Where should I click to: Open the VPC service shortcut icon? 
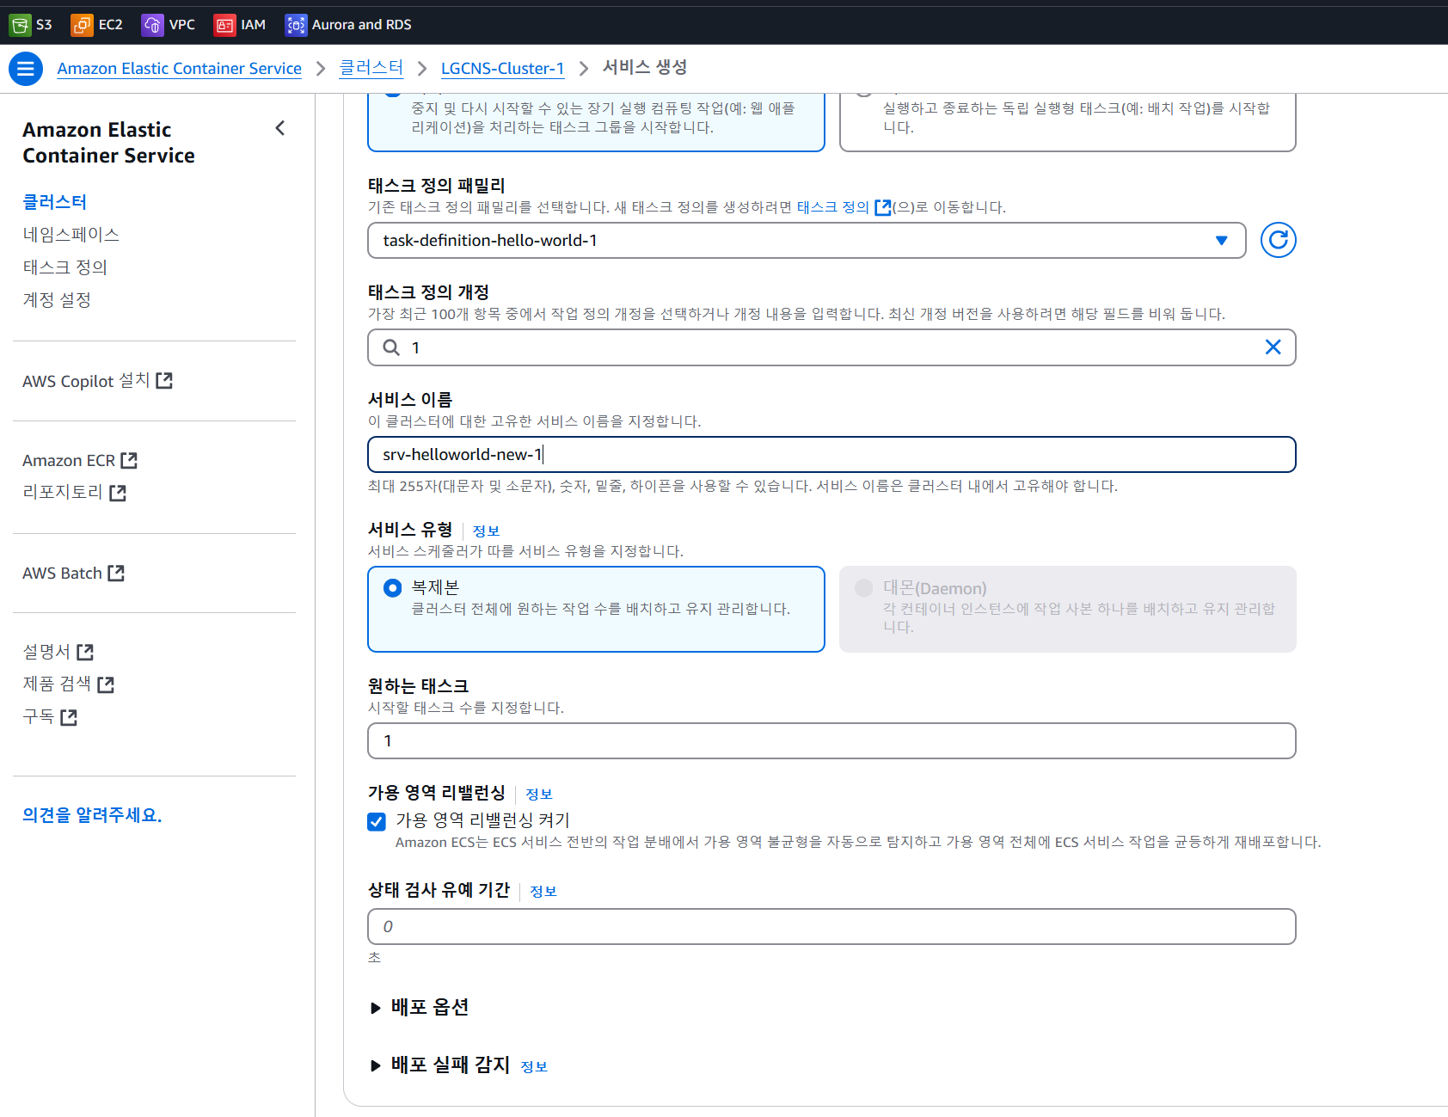[x=152, y=25]
